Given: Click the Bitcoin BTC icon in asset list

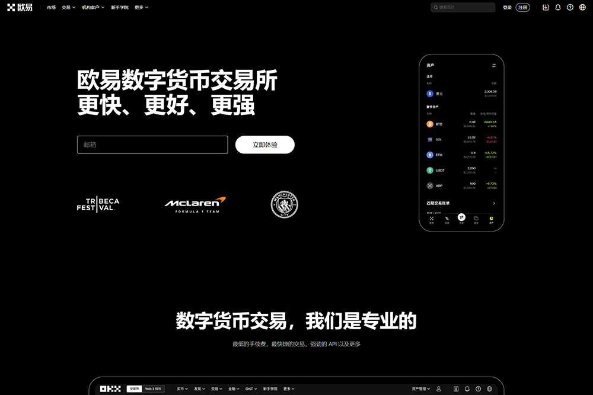Looking at the screenshot, I should [430, 123].
